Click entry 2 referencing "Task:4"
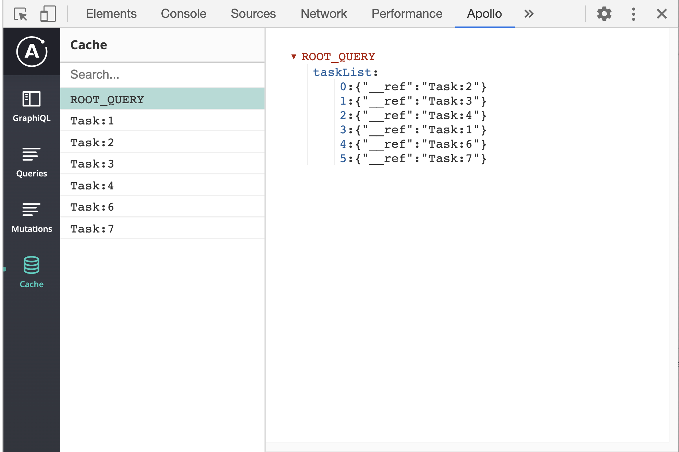This screenshot has height=452, width=679. point(413,116)
